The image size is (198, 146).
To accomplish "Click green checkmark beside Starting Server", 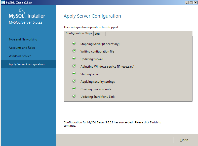I will coord(74,73).
